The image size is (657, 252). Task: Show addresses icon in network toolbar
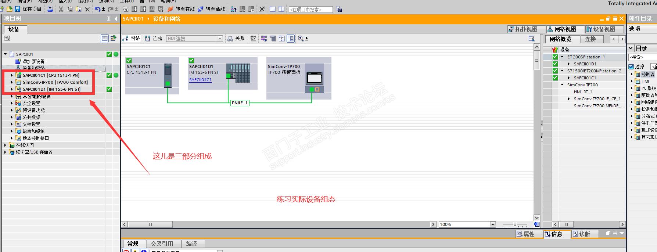tap(264, 38)
